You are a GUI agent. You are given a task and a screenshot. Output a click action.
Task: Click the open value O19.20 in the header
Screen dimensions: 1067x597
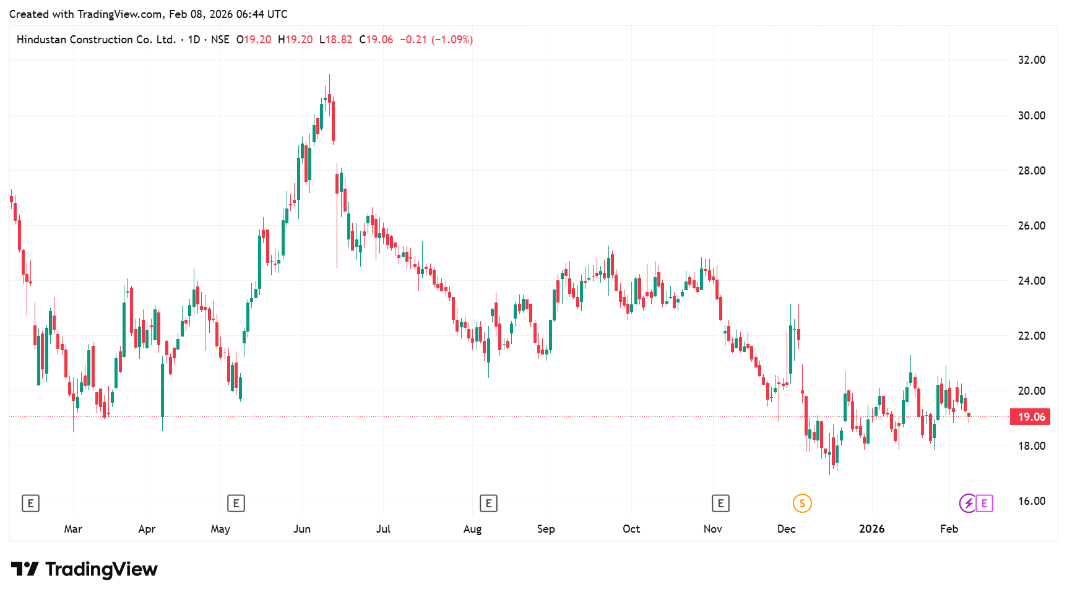(x=254, y=40)
